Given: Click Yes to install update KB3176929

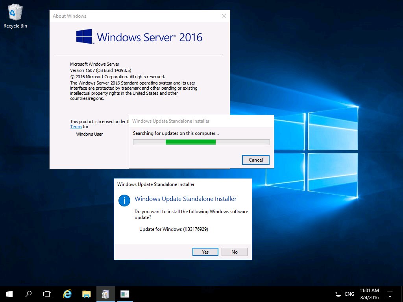Looking at the screenshot, I should tap(205, 252).
